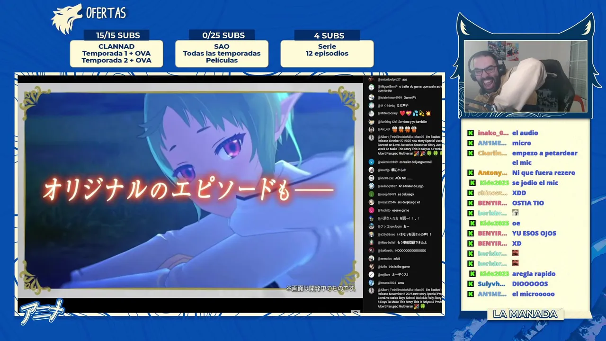Click avatar of @luistcheran4969 in chat
The image size is (606, 341).
coord(372,98)
